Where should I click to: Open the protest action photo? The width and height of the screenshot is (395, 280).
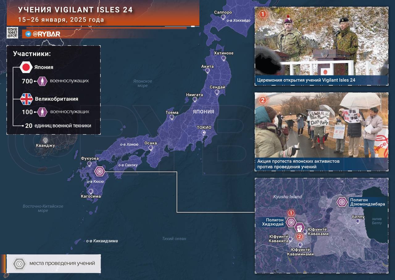click(x=321, y=125)
